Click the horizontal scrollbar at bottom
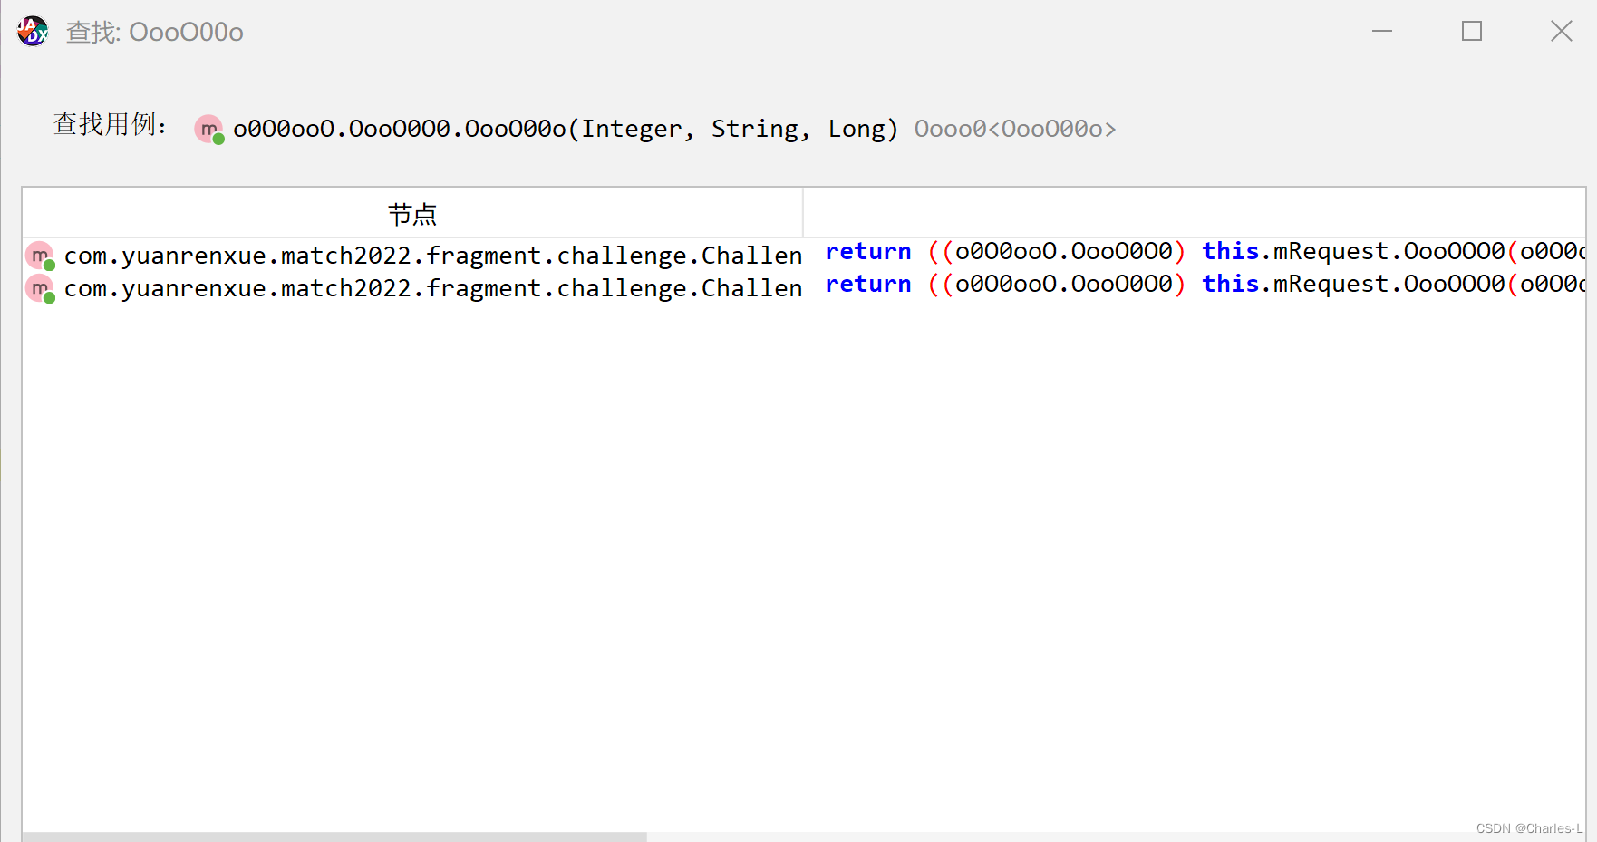The image size is (1597, 842). (x=334, y=837)
